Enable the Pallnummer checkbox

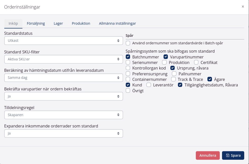tap(174, 74)
